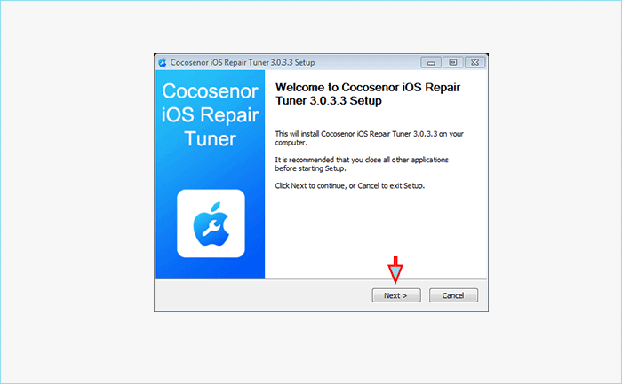Click the apple wrench logo in sidebar
Image resolution: width=622 pixels, height=384 pixels.
point(211,223)
